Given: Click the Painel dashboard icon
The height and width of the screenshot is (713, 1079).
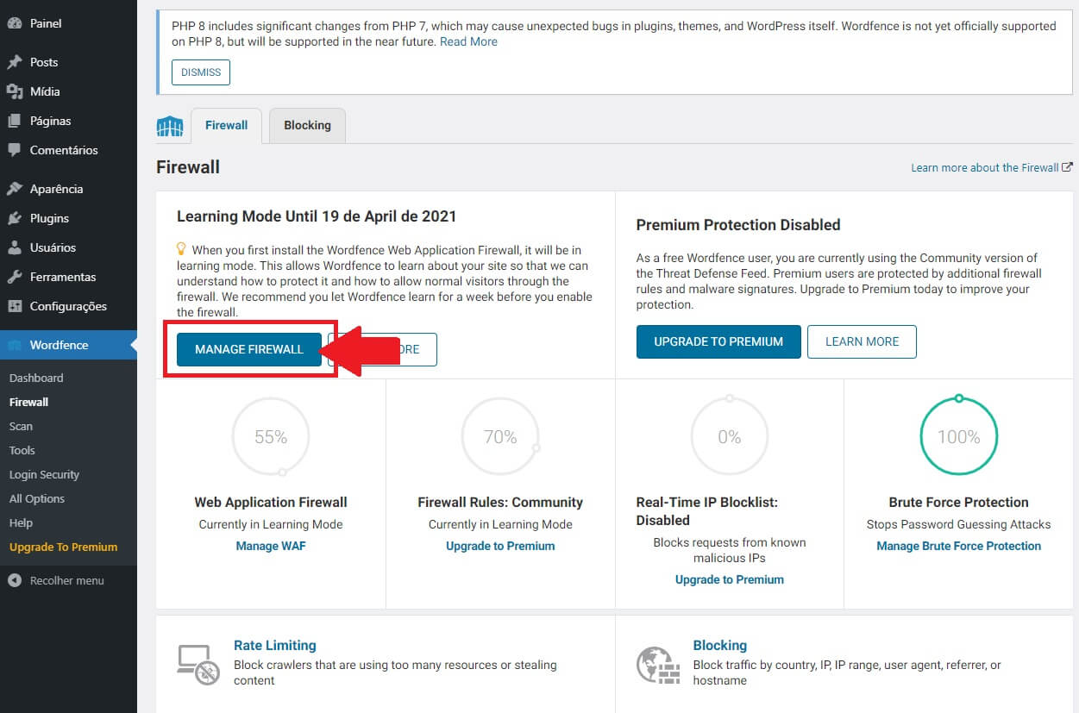Looking at the screenshot, I should coord(14,23).
